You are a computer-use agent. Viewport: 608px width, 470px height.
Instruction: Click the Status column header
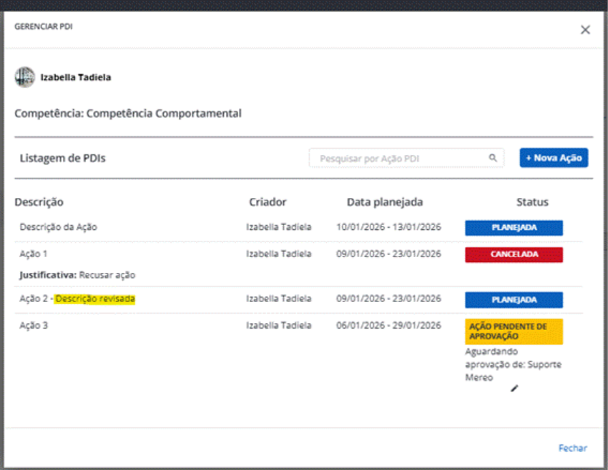[532, 202]
